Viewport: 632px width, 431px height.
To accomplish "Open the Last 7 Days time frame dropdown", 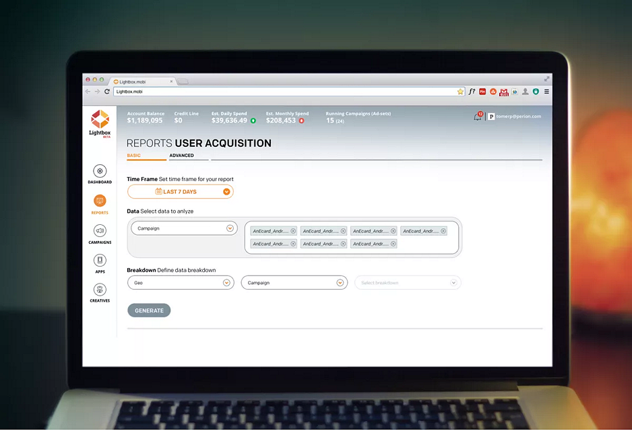I will coord(180,192).
